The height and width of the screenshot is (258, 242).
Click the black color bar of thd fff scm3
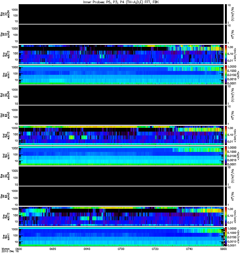(226, 115)
